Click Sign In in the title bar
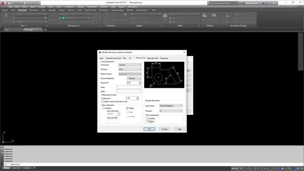 point(251,3)
